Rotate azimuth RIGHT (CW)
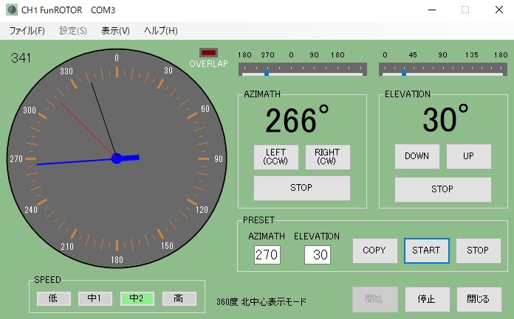 pos(327,157)
